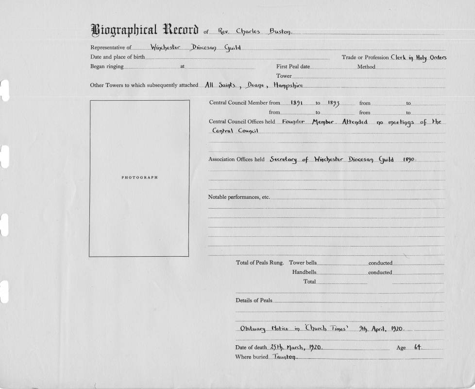Click the PHOTOGRAPH placeholder box
The width and height of the screenshot is (475, 389).
click(x=139, y=178)
